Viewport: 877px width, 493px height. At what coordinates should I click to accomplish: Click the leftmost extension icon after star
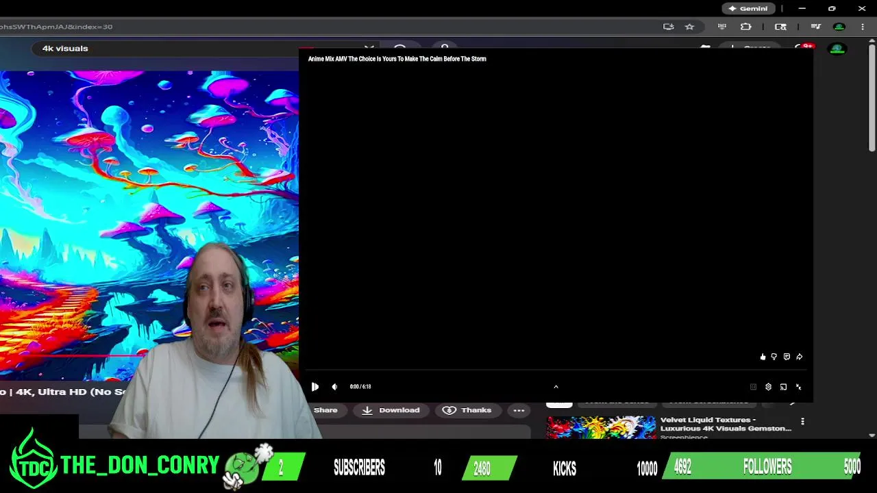tap(721, 27)
